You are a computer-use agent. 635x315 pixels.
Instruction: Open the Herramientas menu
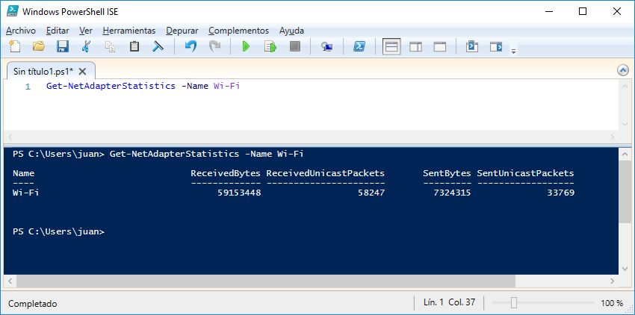point(128,31)
